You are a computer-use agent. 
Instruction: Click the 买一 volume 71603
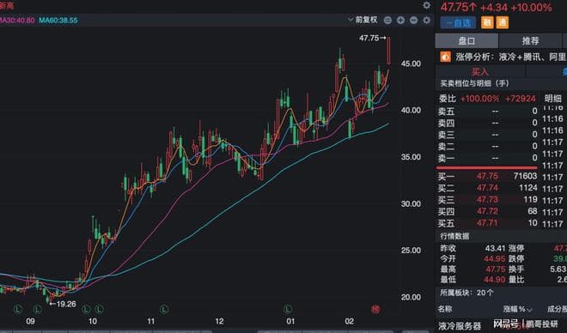point(525,176)
